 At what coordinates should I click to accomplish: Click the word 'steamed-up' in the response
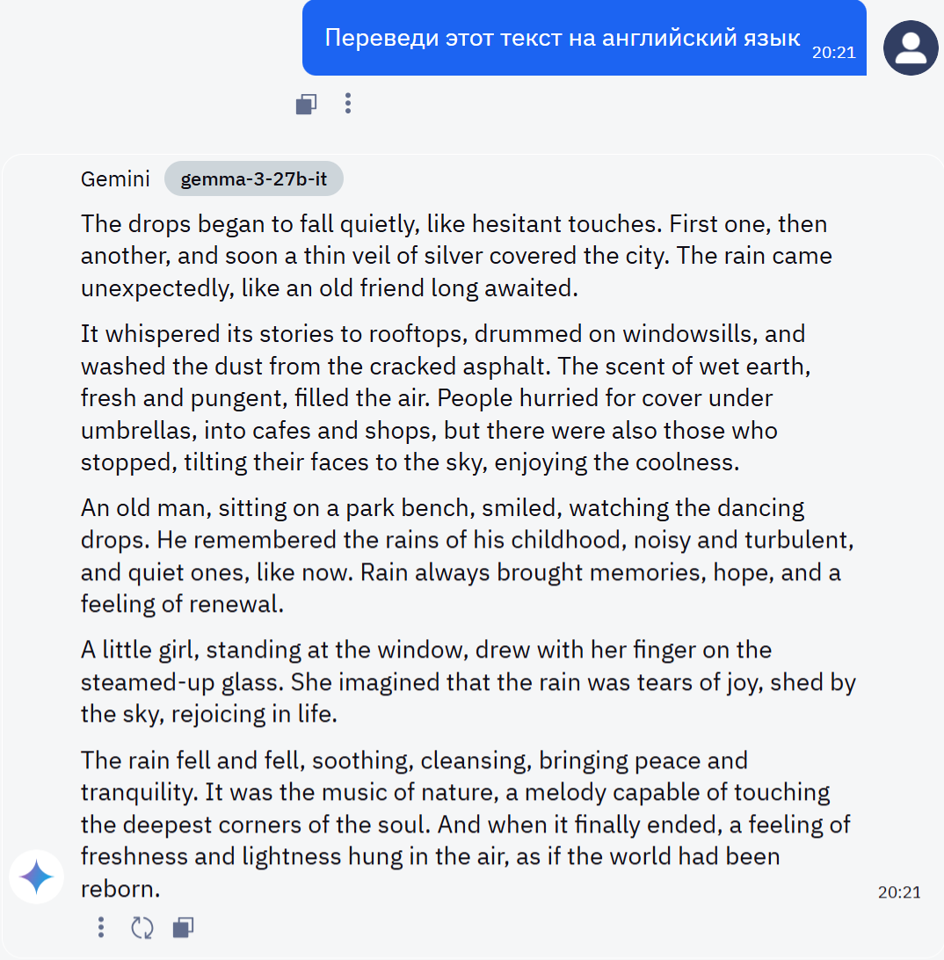[x=136, y=681]
